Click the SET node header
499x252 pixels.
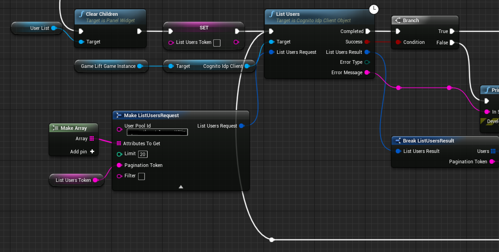click(204, 28)
